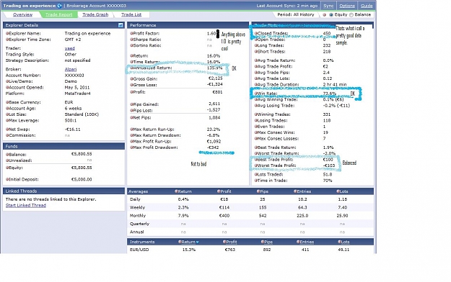The height and width of the screenshot is (282, 451).
Task: Select the Trade Report tab
Action: pos(58,14)
